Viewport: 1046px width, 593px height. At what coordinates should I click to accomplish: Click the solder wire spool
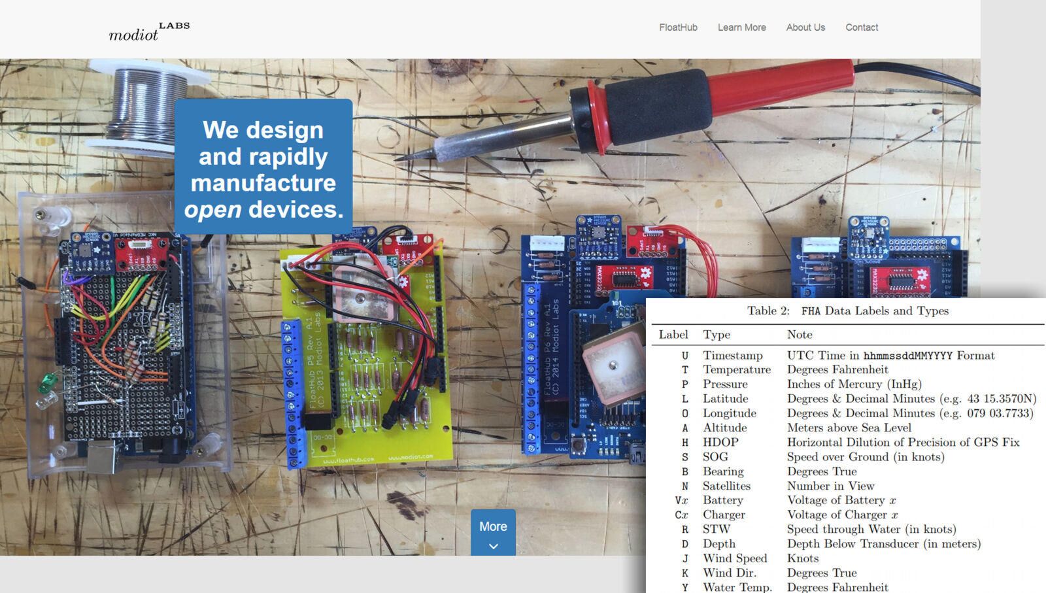click(x=148, y=105)
